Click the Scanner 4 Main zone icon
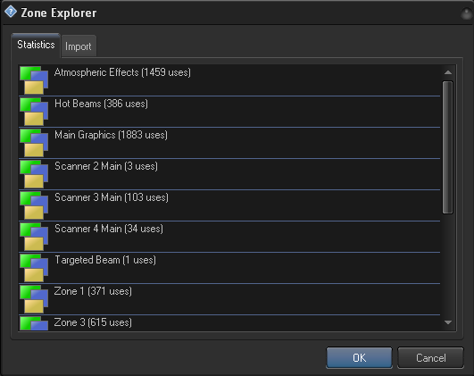The height and width of the screenshot is (376, 474). 34,237
